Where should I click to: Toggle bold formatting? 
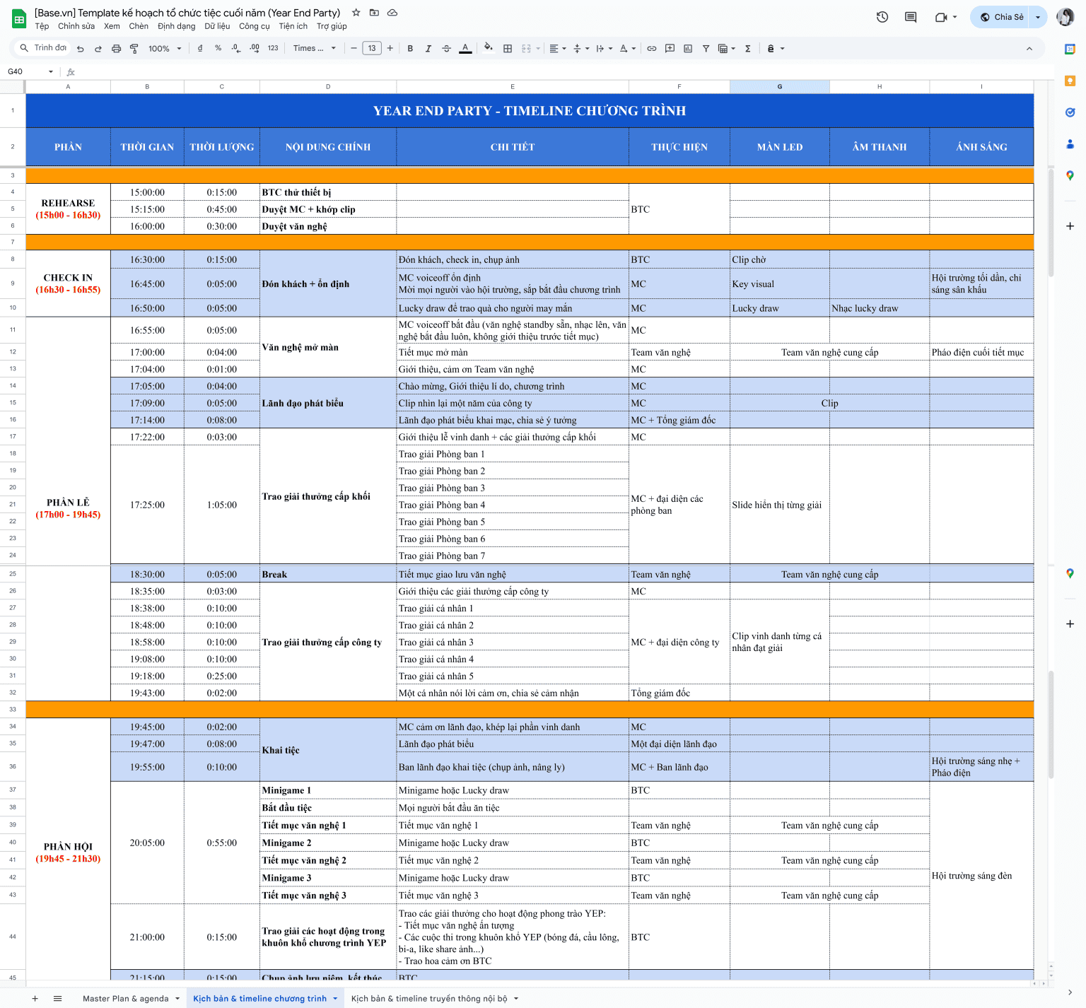(x=410, y=49)
